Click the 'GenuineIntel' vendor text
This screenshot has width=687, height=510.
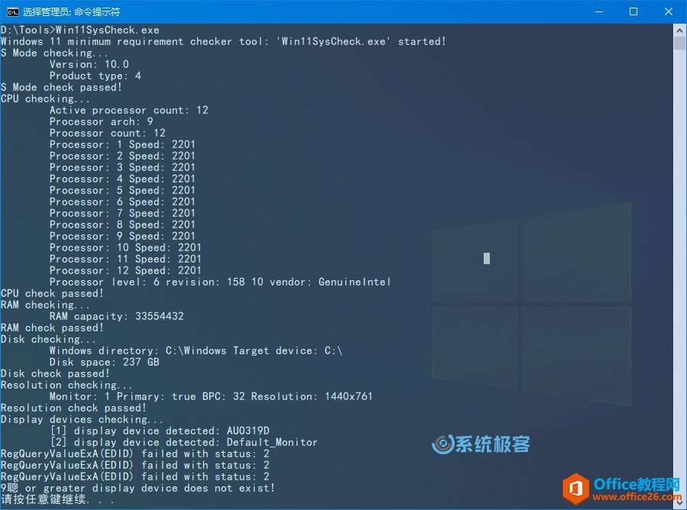tap(355, 282)
